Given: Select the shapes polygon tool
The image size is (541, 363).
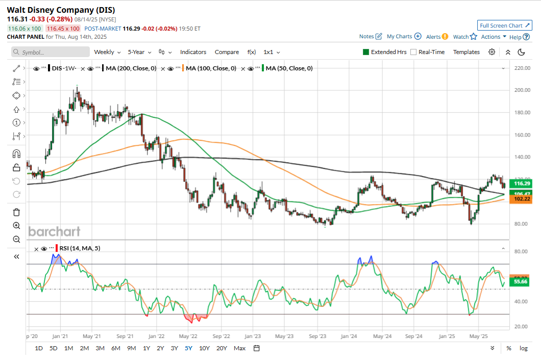Looking at the screenshot, I should pyautogui.click(x=16, y=95).
